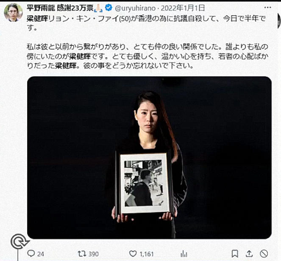This screenshot has width=281, height=261.
Task: Click the folded hands emoji in name
Action: pos(99,8)
